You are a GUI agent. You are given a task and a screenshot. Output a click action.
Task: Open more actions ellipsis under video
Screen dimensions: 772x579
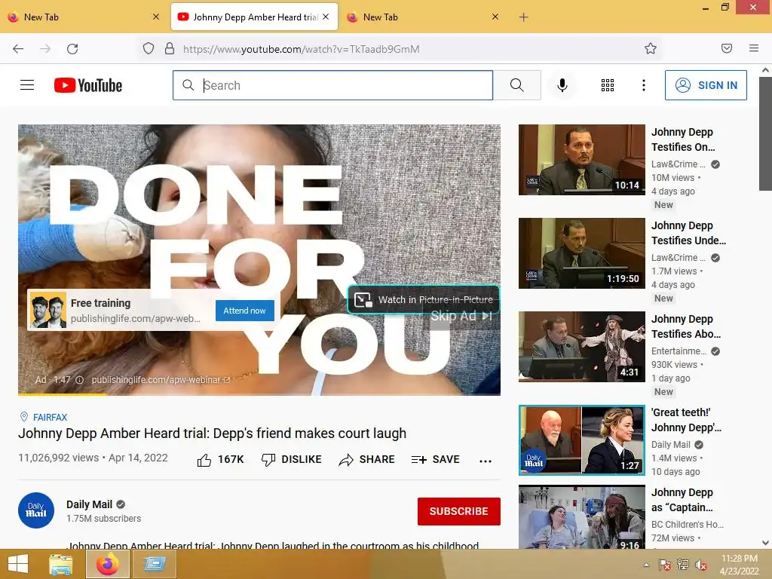click(x=486, y=461)
